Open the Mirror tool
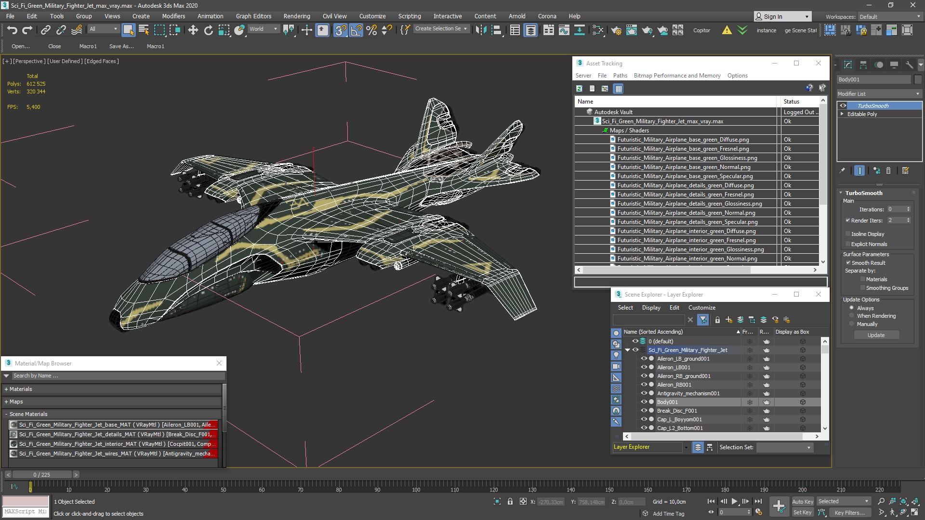 coord(480,30)
